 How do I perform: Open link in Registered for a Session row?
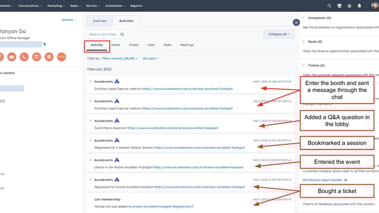[x=199, y=147]
